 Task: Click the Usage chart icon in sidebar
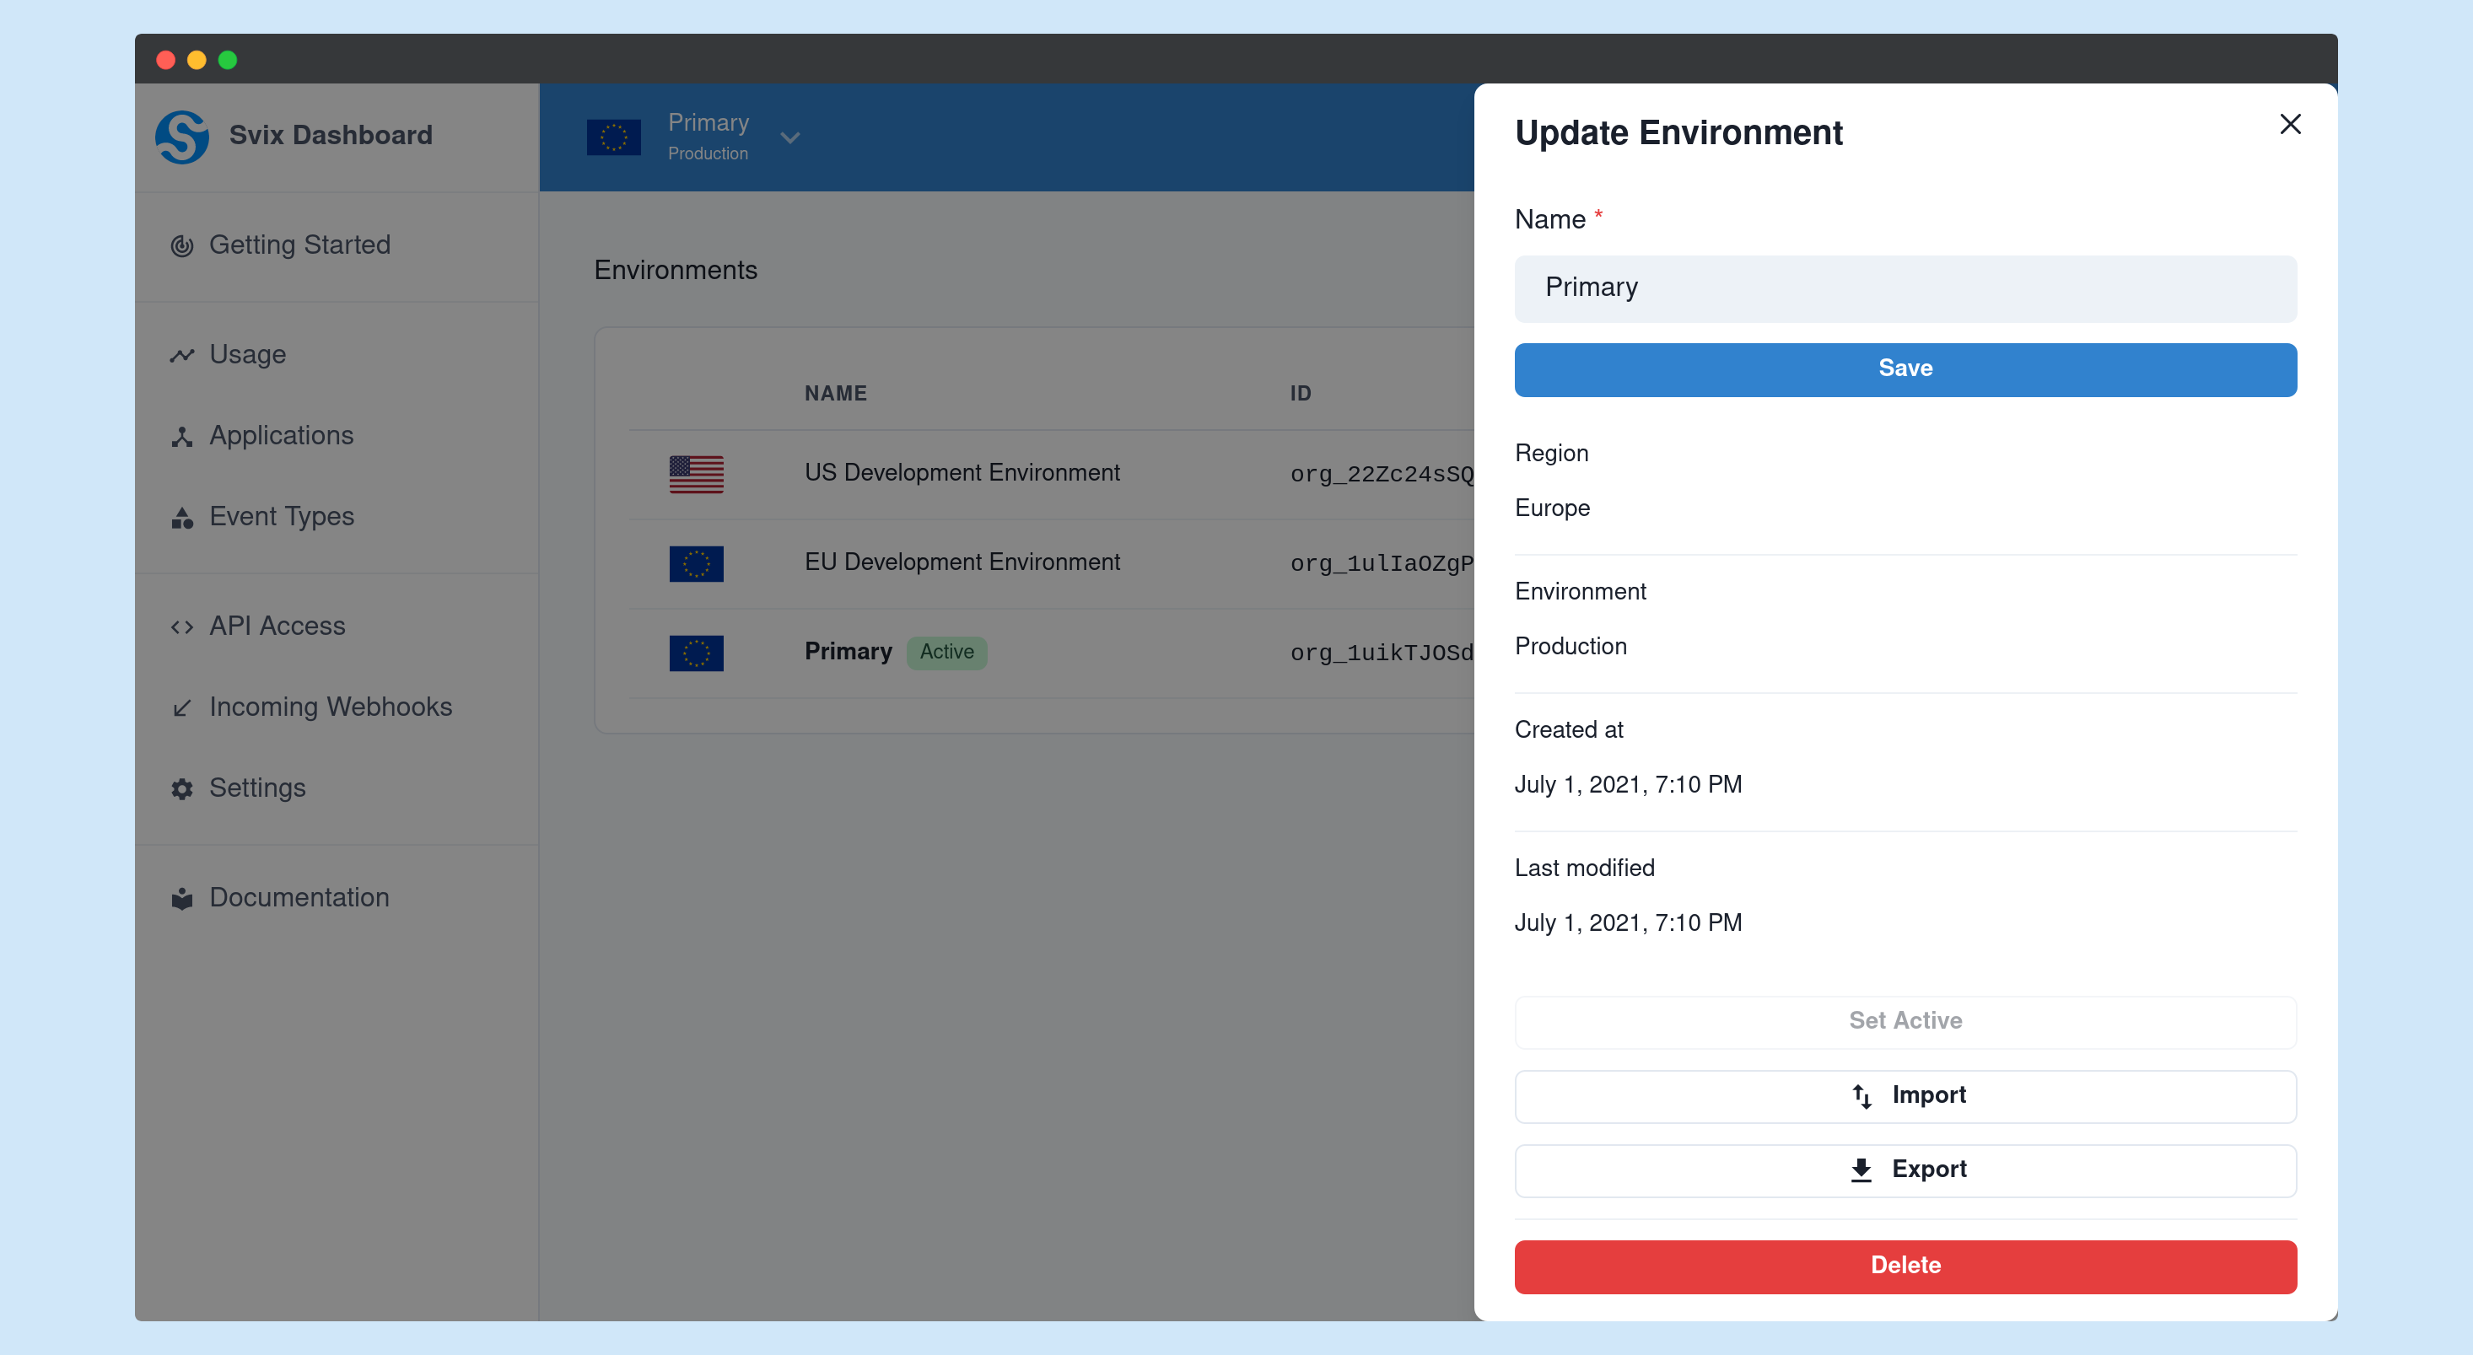(x=182, y=354)
